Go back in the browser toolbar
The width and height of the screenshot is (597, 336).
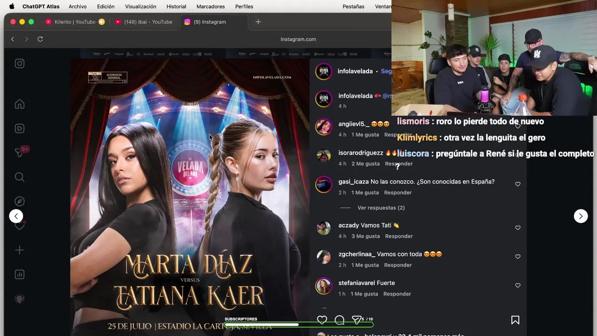pos(13,39)
